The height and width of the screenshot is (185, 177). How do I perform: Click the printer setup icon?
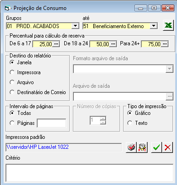[131, 147]
